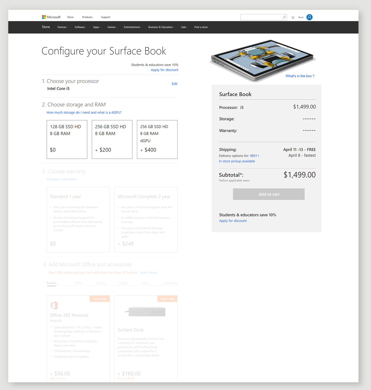Open the shopping cart icon
Viewport: 371px width, 390px height.
pos(293,17)
